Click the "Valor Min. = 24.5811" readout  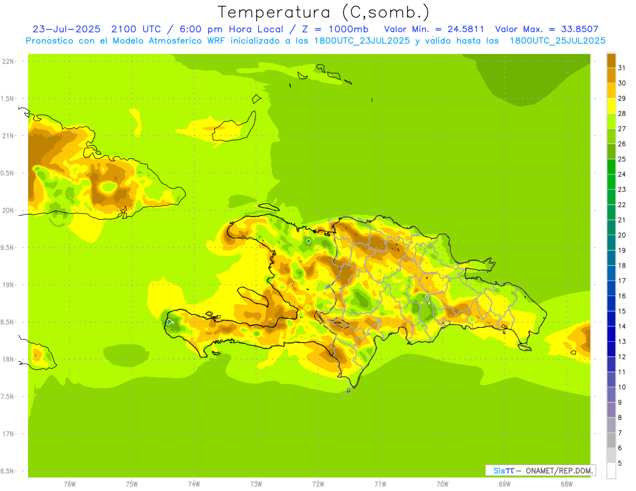click(x=434, y=29)
